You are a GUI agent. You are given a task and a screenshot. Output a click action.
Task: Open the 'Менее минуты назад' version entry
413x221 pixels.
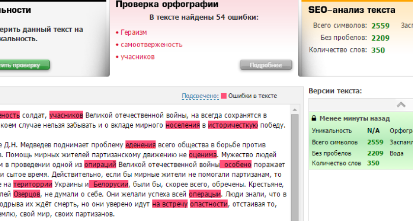click(354, 118)
